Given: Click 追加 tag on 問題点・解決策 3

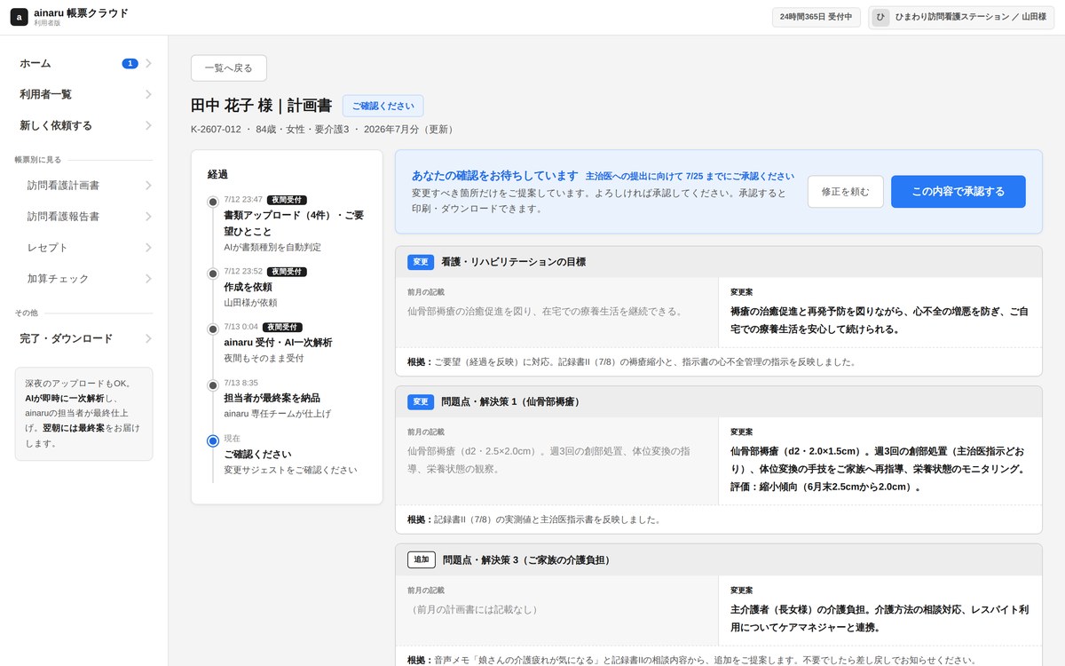Looking at the screenshot, I should [x=422, y=559].
